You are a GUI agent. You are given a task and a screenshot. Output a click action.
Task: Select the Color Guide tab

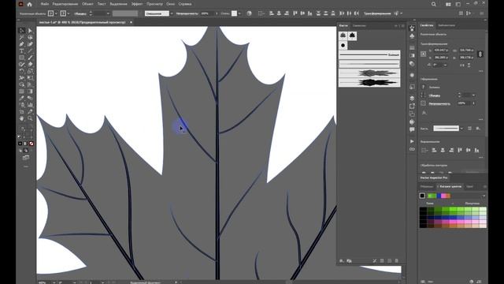450,186
